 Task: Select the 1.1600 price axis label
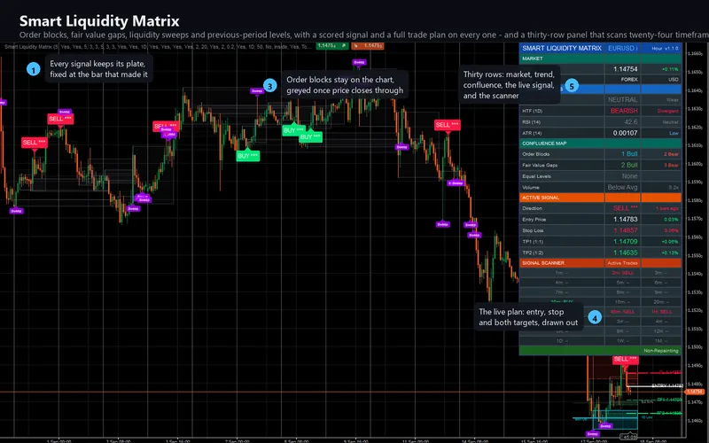pyautogui.click(x=695, y=164)
